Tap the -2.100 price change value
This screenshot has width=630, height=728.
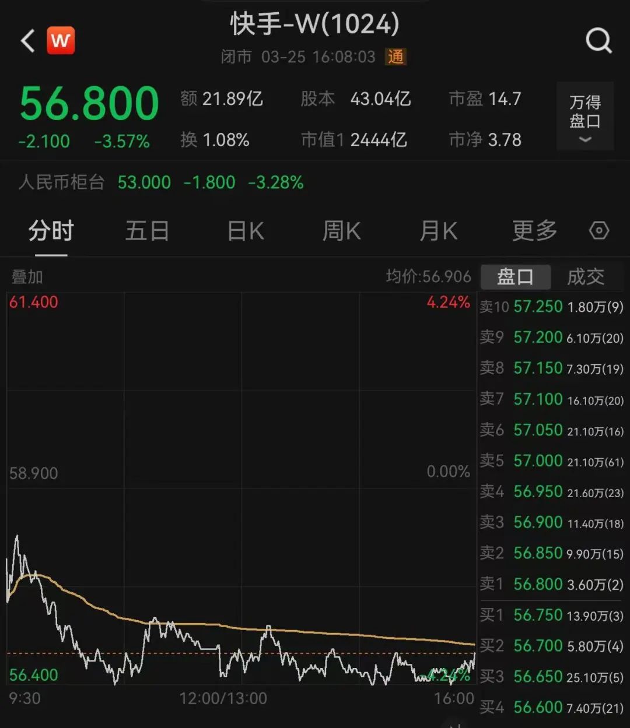44,142
